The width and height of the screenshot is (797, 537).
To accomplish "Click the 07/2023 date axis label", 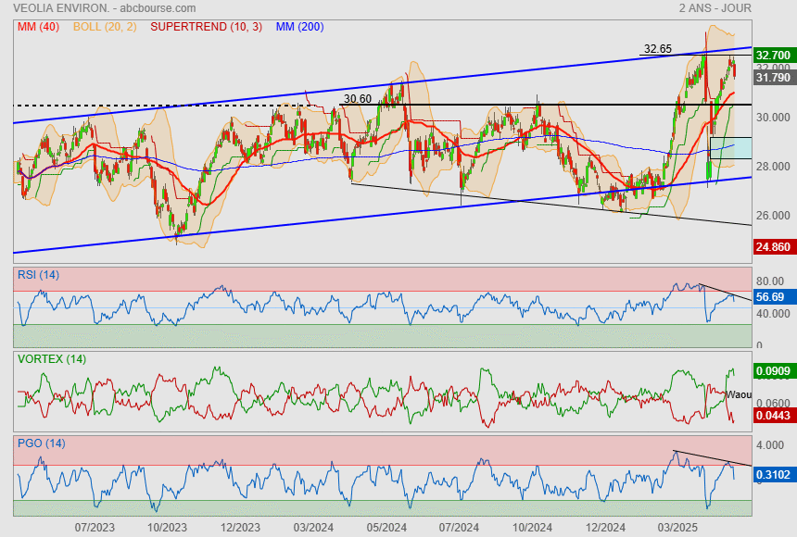I will pos(95,528).
